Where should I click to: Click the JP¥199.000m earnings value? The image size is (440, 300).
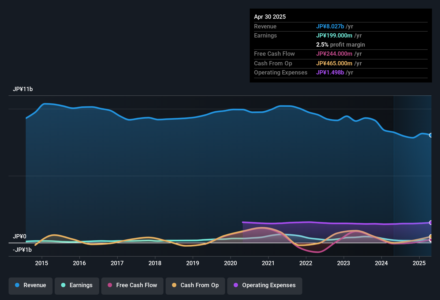point(334,35)
